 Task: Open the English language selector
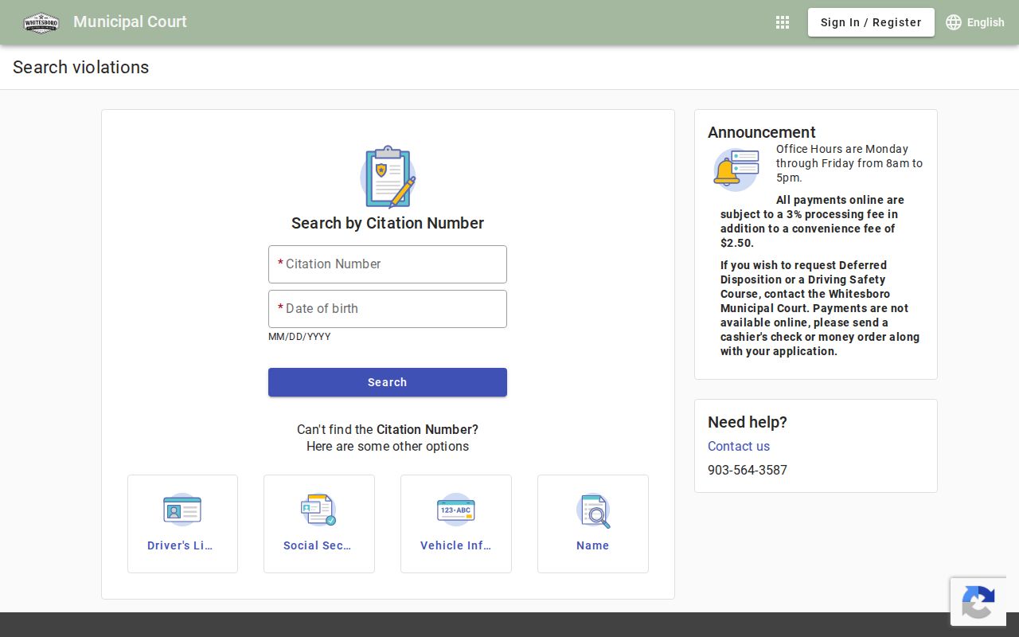click(x=975, y=22)
